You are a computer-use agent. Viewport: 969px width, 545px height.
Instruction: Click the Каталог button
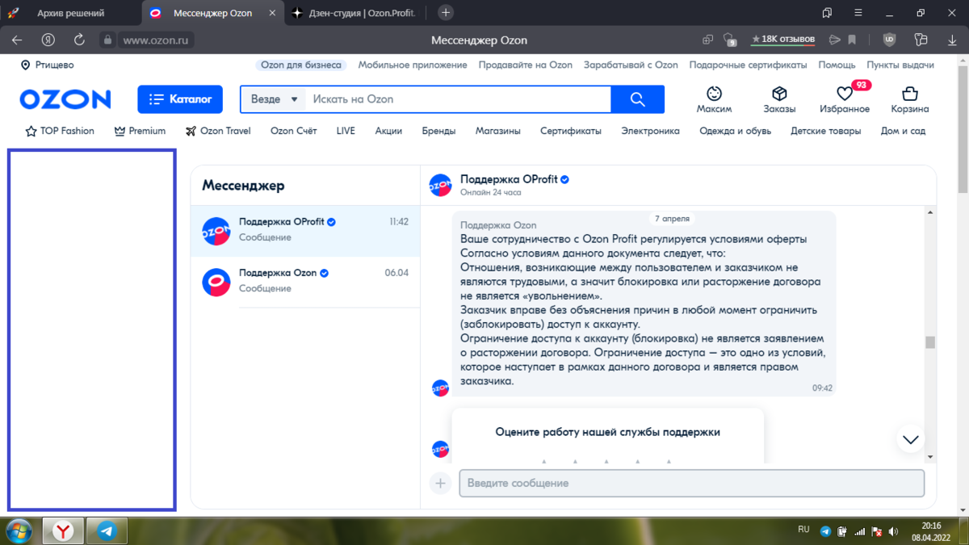(180, 99)
